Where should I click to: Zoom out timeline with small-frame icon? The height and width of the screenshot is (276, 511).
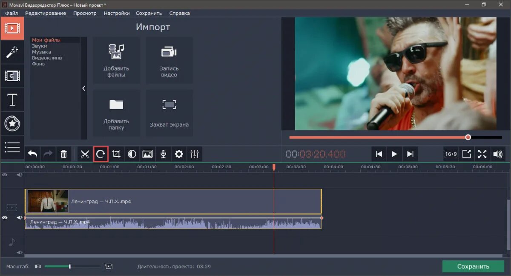coord(38,266)
